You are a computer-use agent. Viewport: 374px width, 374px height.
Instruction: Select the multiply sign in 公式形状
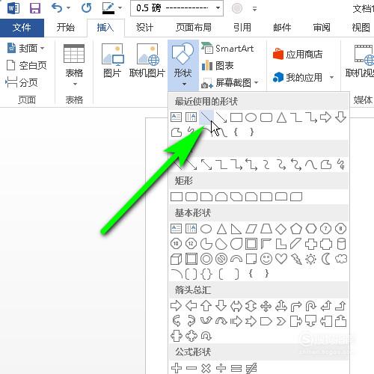[206, 368]
